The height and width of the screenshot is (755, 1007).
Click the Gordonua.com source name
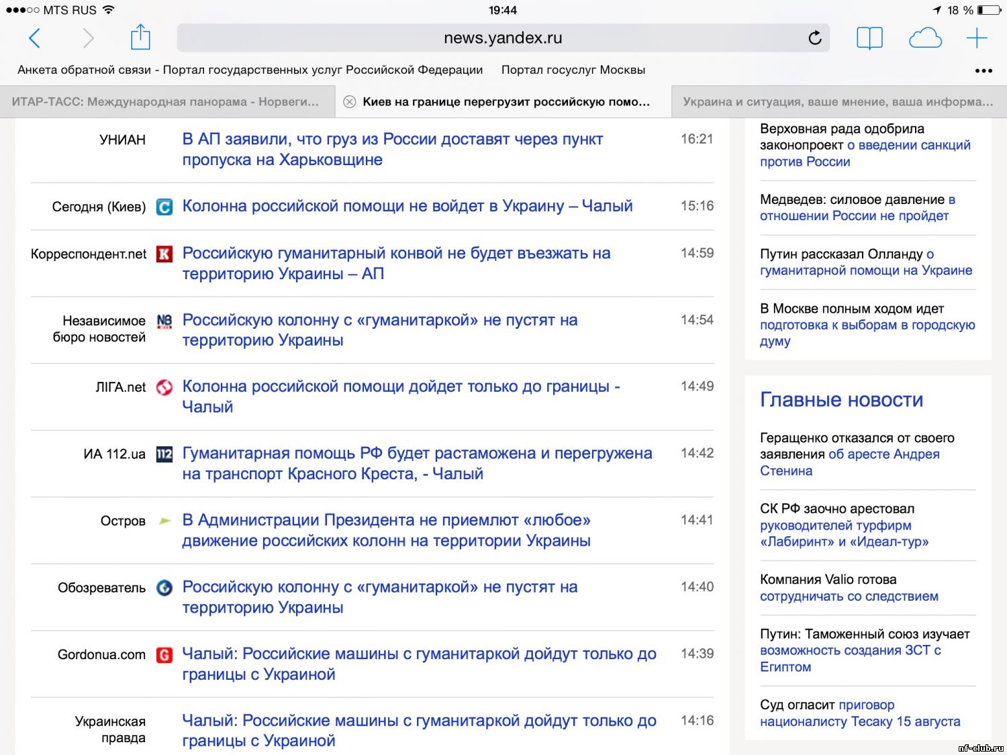101,654
